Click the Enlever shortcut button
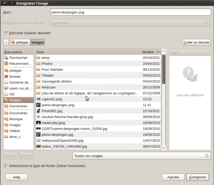 point(27,156)
